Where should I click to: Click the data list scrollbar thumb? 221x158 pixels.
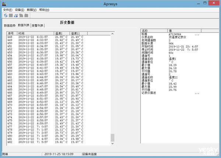click(x=112, y=138)
